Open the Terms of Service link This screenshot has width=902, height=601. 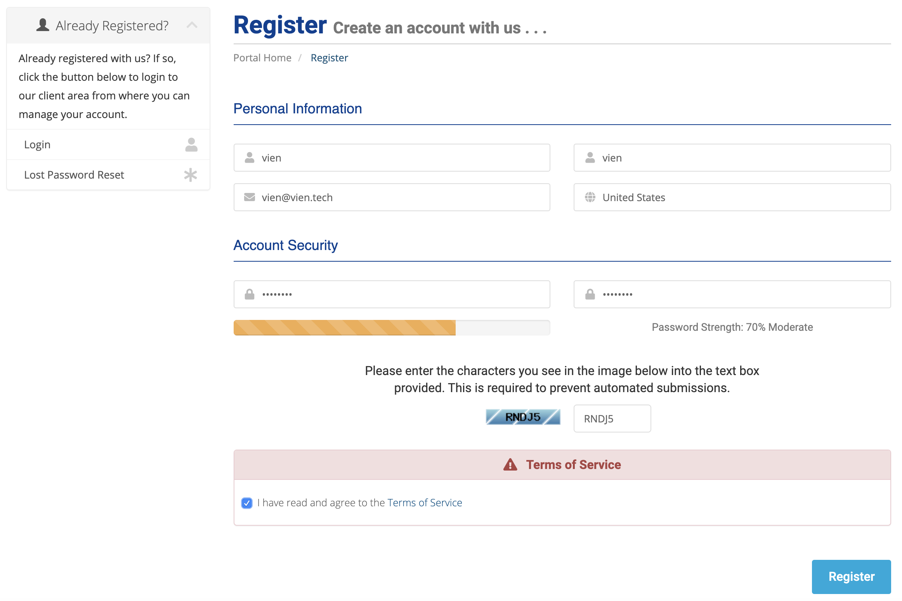pos(425,503)
